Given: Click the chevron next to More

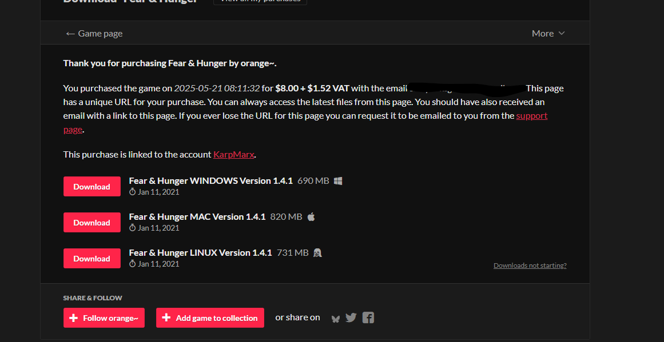Looking at the screenshot, I should tap(562, 33).
